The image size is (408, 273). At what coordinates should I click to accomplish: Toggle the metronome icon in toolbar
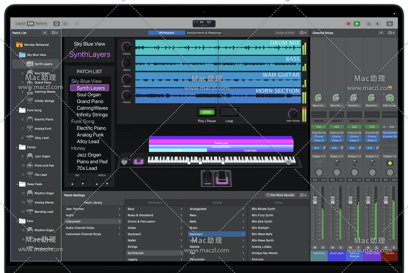point(369,24)
